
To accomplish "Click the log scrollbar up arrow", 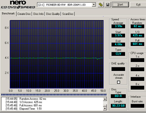I will point(105,99).
